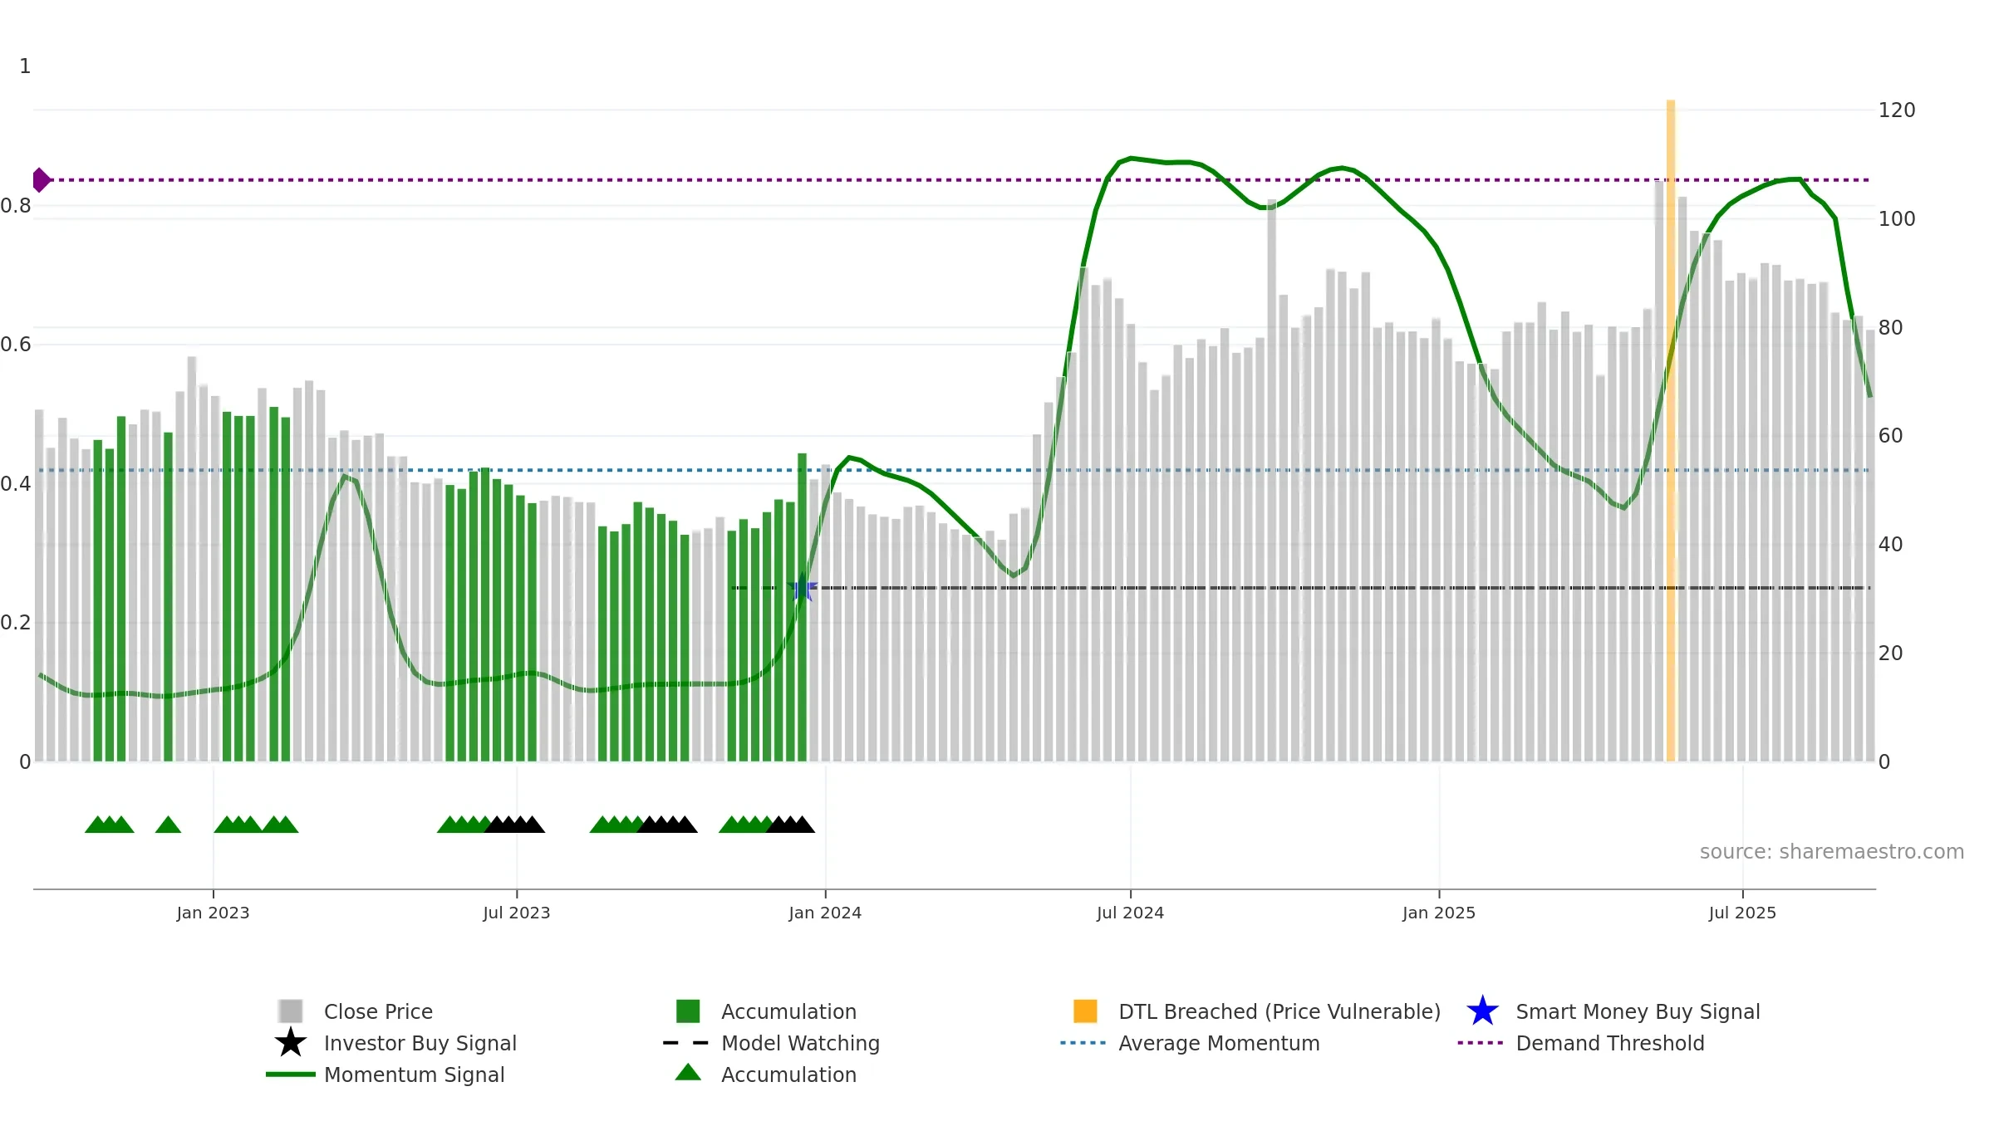Click the blue Smart Money Buy Signal star

[x=1482, y=1011]
